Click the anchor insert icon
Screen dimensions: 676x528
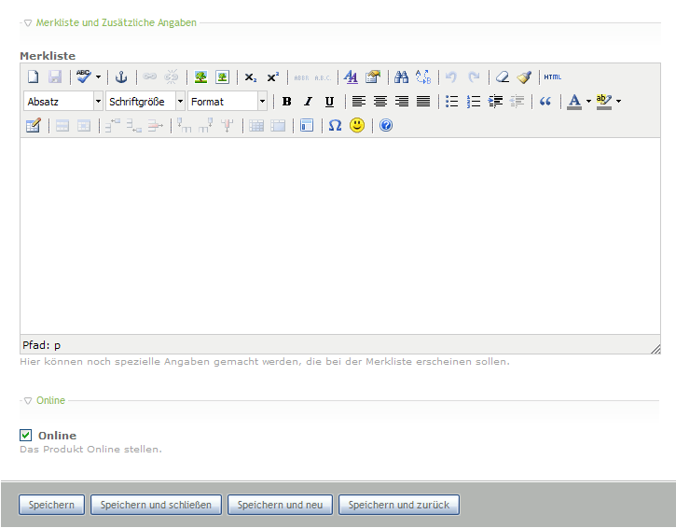point(120,77)
